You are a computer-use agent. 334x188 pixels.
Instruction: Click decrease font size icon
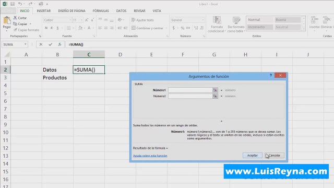pos(92,20)
